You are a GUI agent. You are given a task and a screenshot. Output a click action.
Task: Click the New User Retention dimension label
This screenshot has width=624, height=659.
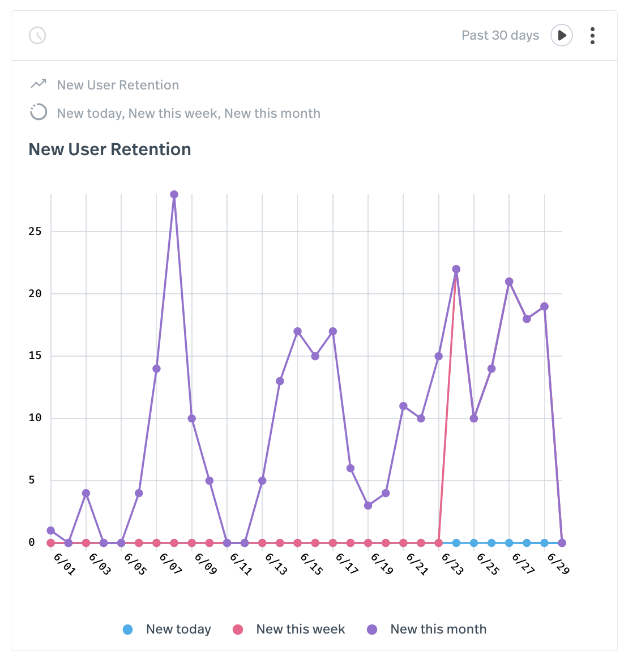117,84
